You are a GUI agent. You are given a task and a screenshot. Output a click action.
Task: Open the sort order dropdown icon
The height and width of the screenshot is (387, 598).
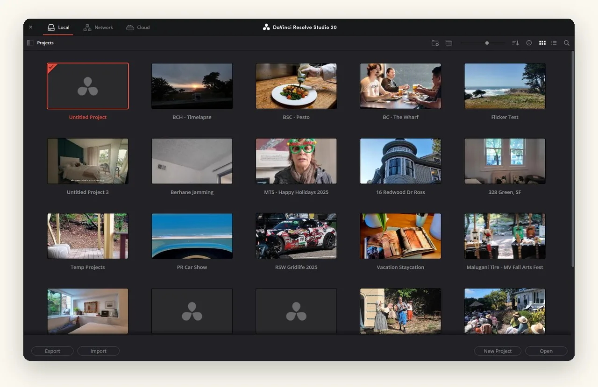click(x=515, y=43)
